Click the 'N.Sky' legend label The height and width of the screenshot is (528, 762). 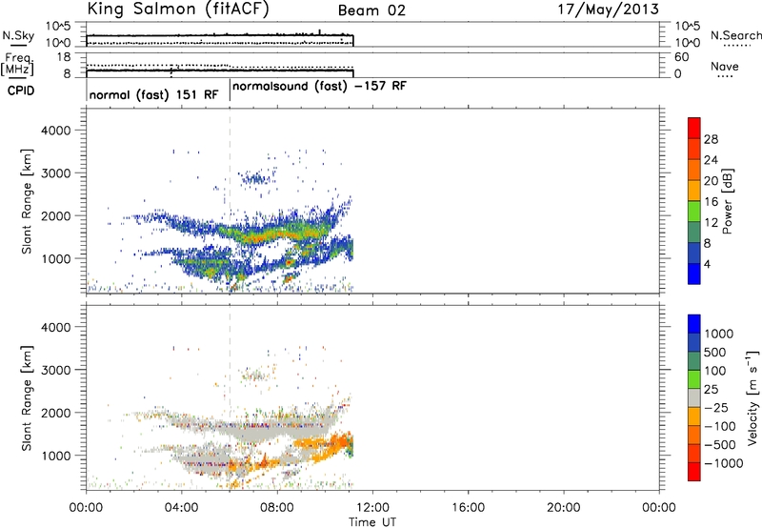pos(18,35)
